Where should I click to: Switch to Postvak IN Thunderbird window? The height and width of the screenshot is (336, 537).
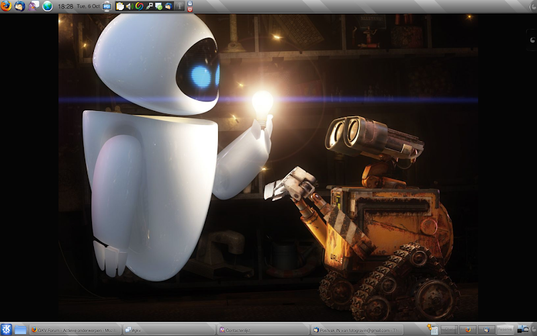click(x=357, y=330)
